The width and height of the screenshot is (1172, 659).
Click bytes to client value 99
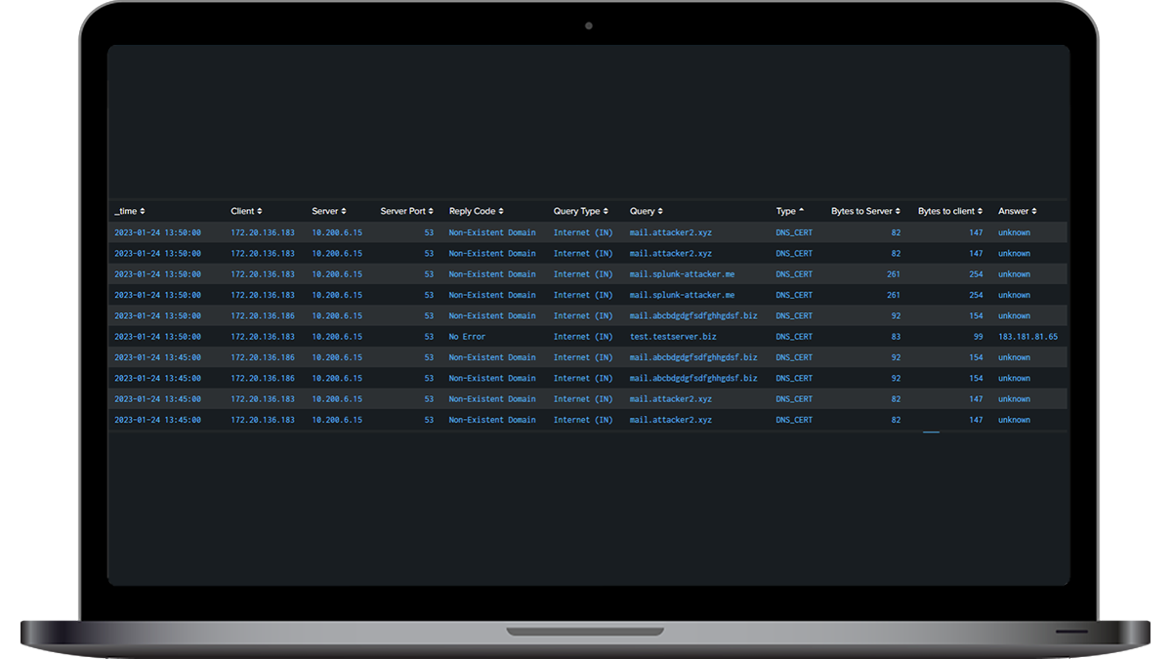pos(977,337)
